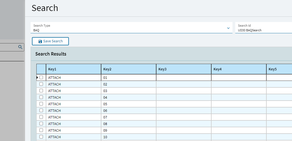Click ATTACH in the row with 05

click(54, 104)
